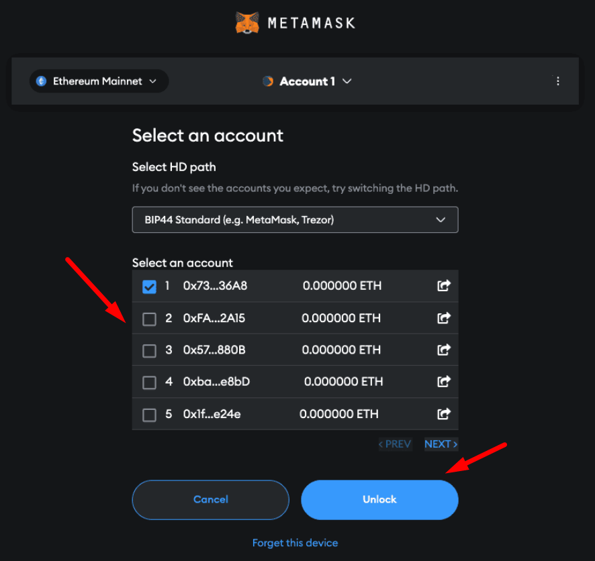Go to NEXT page of accounts

[441, 444]
